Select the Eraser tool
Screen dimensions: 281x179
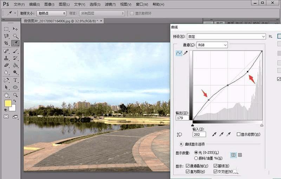click(6, 65)
